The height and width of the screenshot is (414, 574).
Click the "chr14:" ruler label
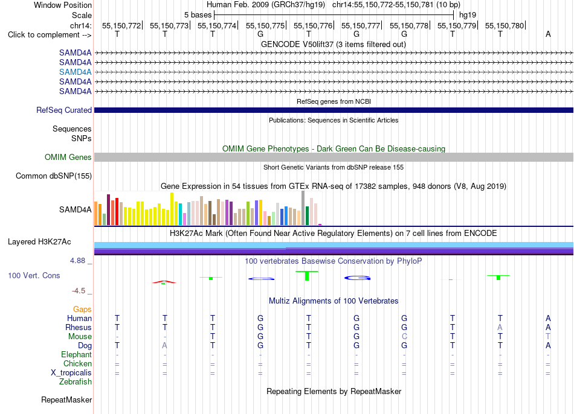80,25
